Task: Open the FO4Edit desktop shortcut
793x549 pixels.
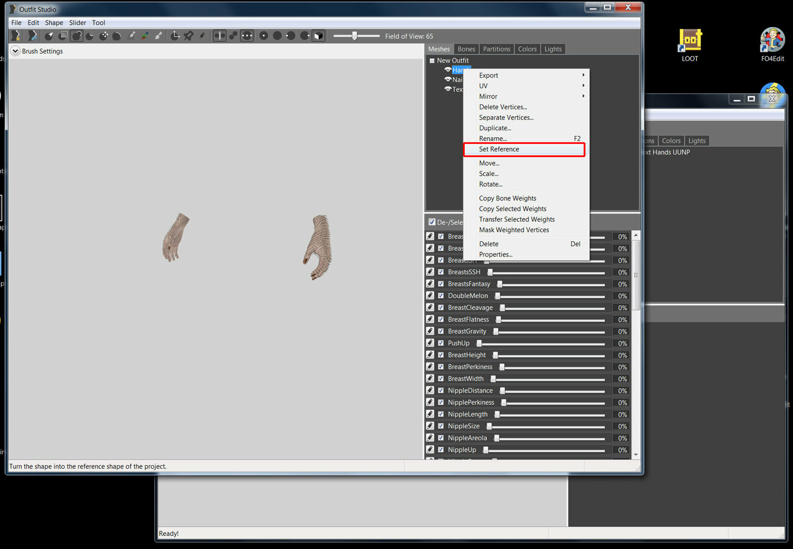Action: point(772,45)
